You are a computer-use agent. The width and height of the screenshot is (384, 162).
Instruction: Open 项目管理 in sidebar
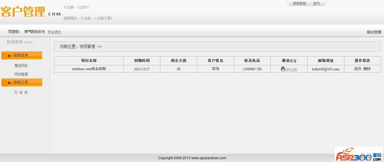21,74
